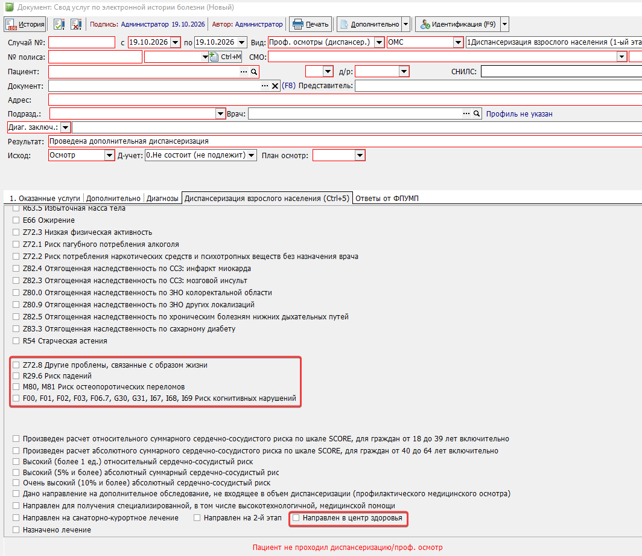
Task: Enable the R54 Старческая астения checkbox
Action: pos(16,341)
